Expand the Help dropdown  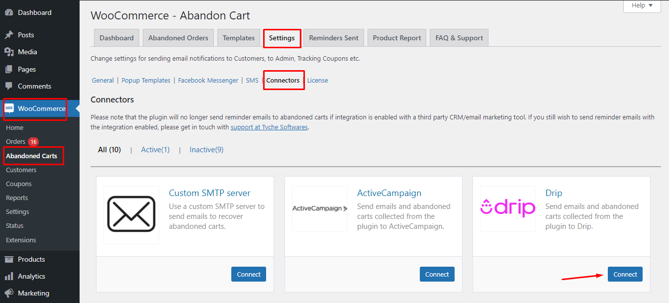pyautogui.click(x=642, y=5)
